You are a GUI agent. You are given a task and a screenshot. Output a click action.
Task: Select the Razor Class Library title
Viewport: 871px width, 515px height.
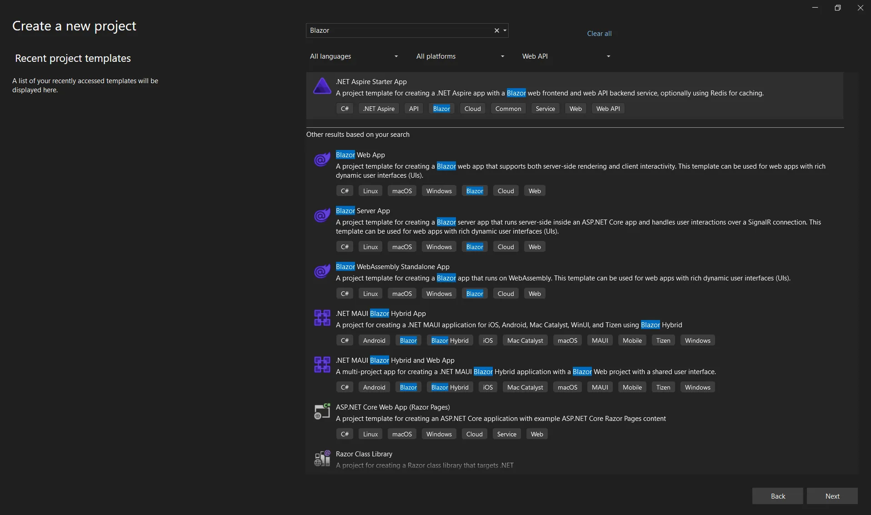pos(364,454)
